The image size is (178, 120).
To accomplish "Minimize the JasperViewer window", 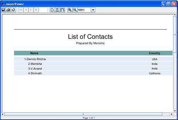I will [164, 4].
